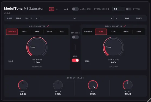Click the Input gain knob
The width and height of the screenshot is (151, 102).
[x=23, y=85]
